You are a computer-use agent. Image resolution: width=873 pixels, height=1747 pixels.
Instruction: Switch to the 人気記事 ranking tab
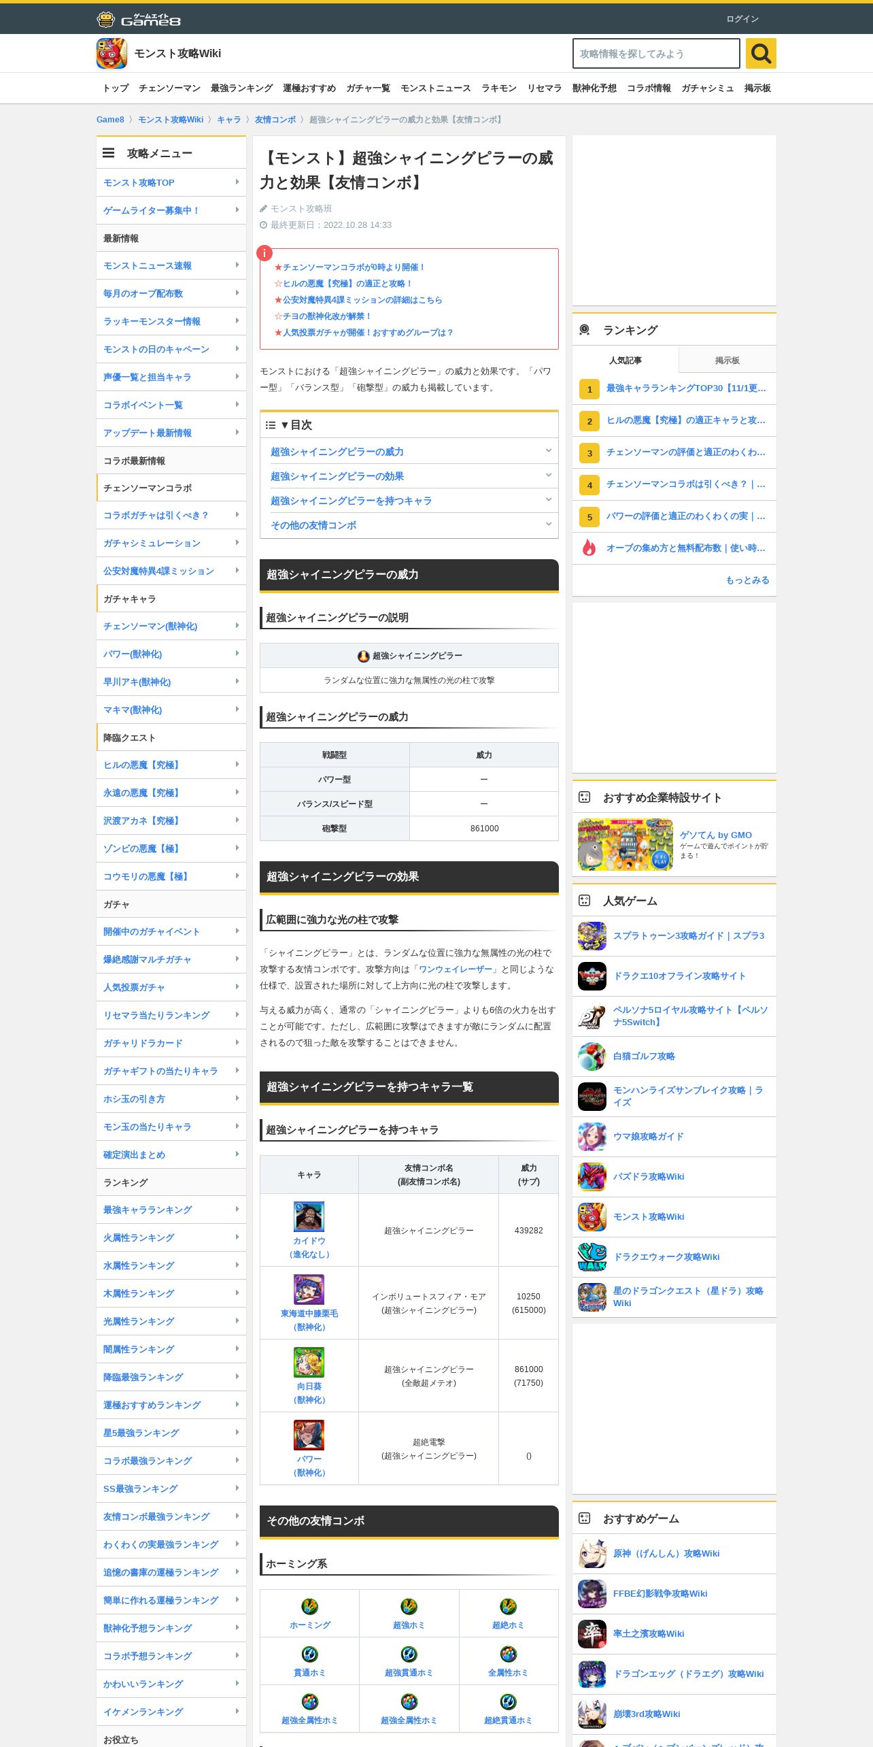626,360
